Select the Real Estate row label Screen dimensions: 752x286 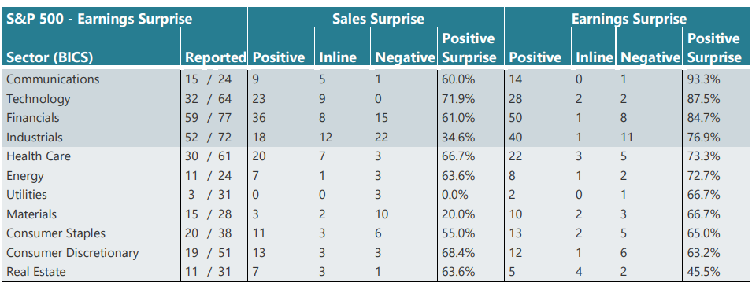pyautogui.click(x=35, y=272)
